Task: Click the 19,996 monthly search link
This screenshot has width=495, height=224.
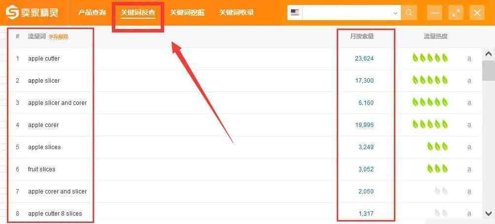Action: click(x=364, y=125)
